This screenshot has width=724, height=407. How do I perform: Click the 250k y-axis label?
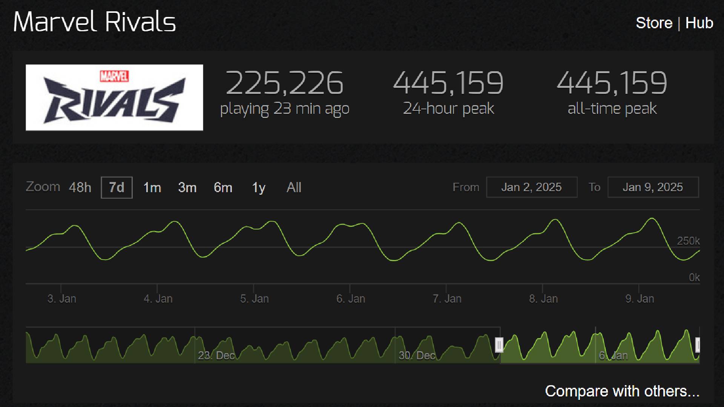point(688,241)
